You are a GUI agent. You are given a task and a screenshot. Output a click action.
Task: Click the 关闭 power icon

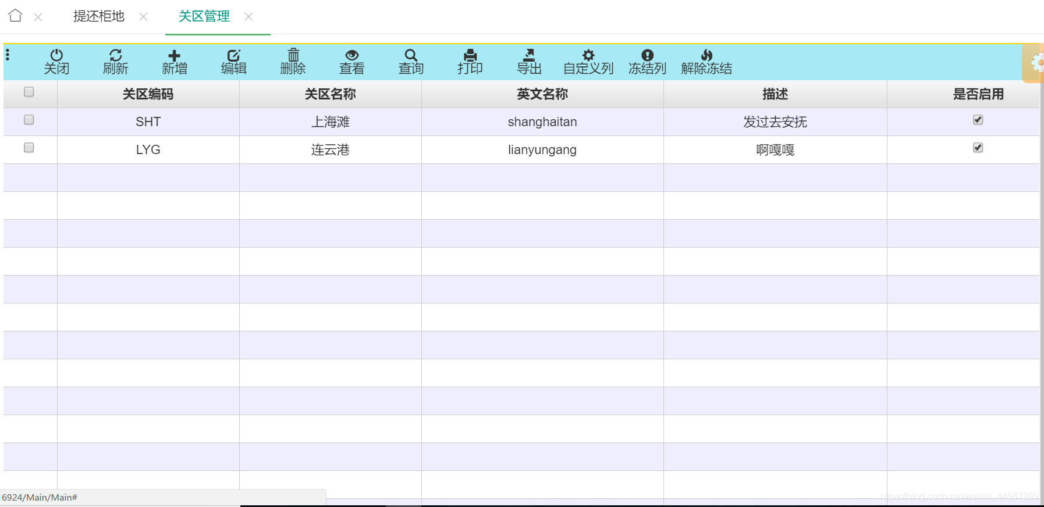(x=56, y=55)
